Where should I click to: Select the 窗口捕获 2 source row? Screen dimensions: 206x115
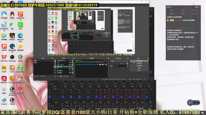click(x=64, y=71)
